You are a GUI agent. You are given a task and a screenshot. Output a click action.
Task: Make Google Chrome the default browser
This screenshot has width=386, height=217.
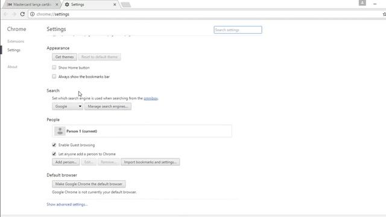pyautogui.click(x=89, y=184)
